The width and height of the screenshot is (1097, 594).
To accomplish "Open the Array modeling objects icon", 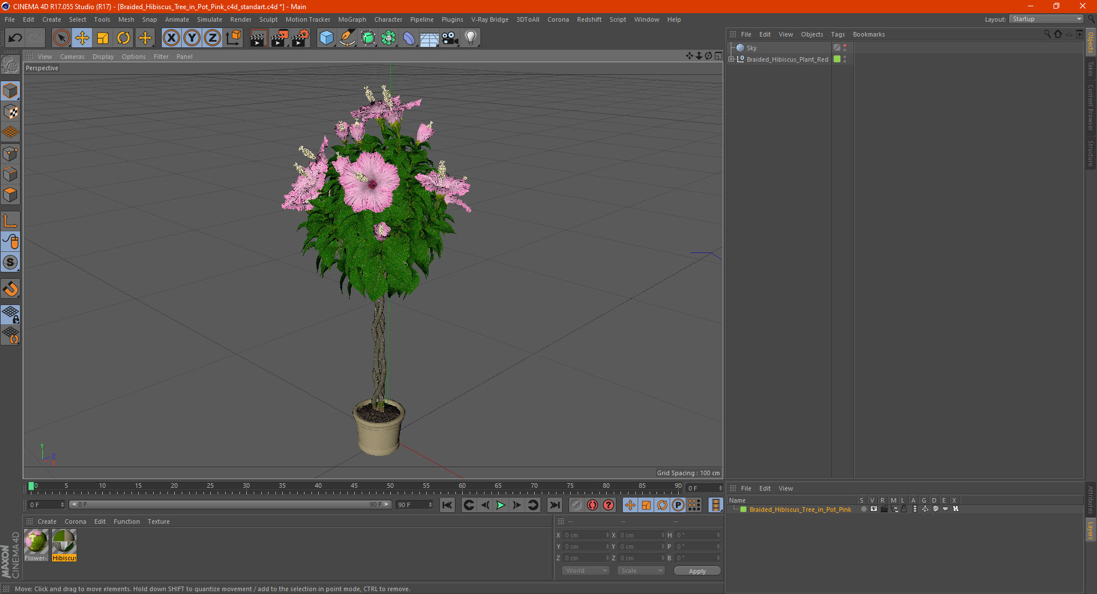I will click(389, 38).
